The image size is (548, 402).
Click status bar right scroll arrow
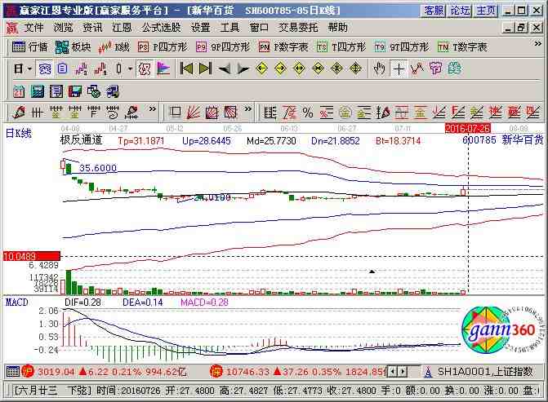(x=403, y=372)
